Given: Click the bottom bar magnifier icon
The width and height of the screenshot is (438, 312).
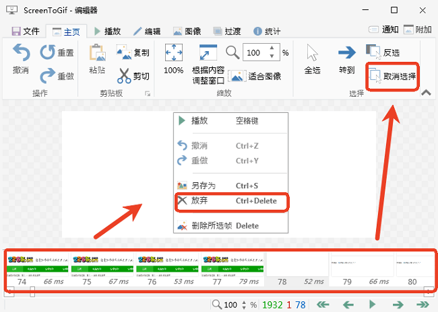Looking at the screenshot, I should [216, 304].
